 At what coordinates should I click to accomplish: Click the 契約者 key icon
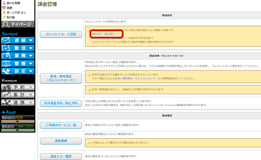tap(4, 17)
